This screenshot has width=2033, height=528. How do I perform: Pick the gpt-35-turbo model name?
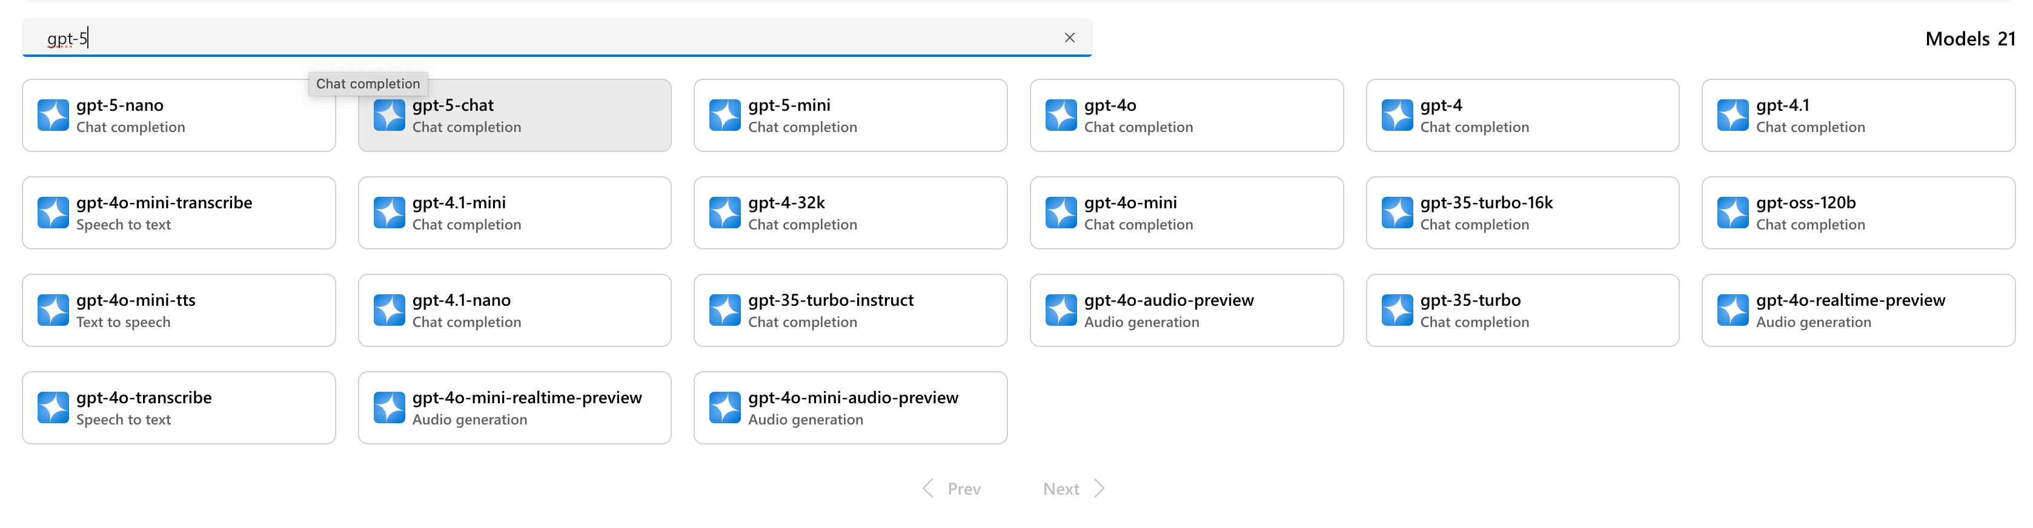[x=1470, y=301]
